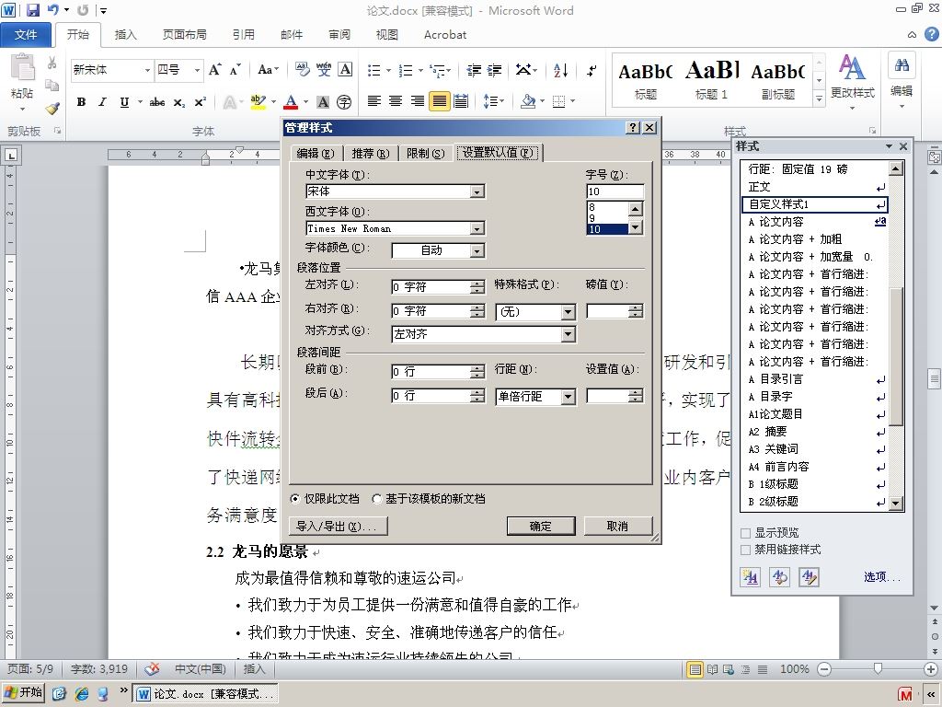Open alignment 左对齐 dropdown
The image size is (942, 707).
[x=569, y=334]
